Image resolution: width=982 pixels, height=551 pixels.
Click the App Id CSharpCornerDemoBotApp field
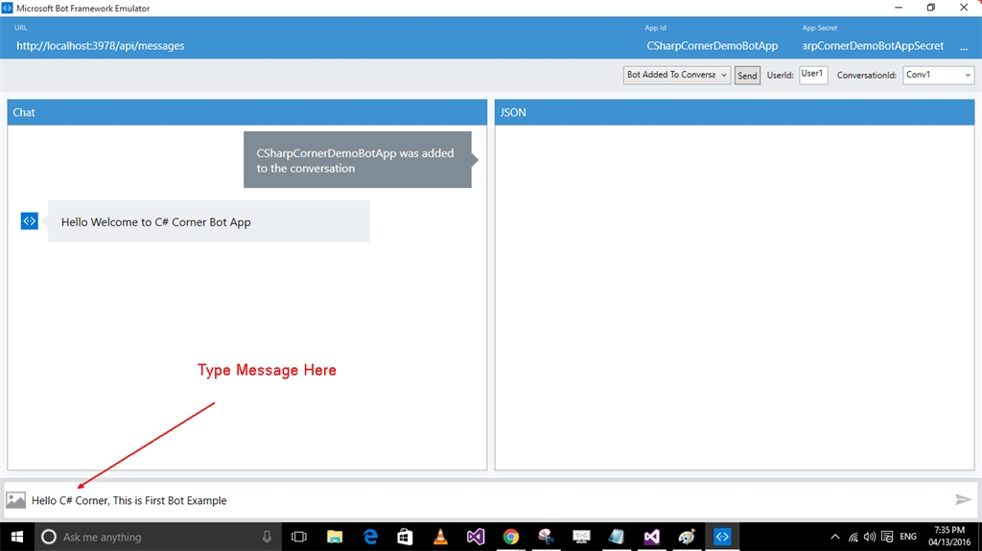coord(713,46)
